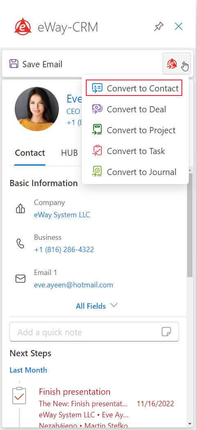Click the pin icon in the header
The image size is (197, 430).
tap(159, 27)
